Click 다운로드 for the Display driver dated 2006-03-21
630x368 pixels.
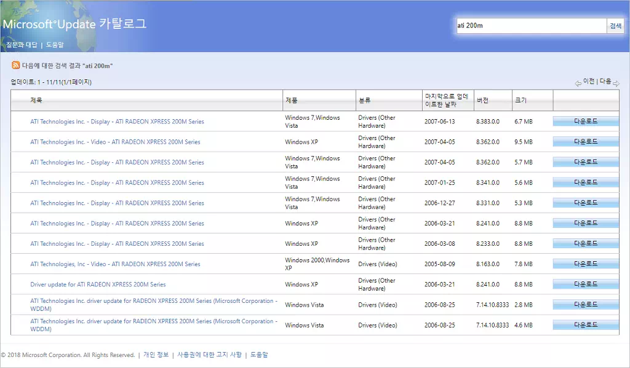coord(586,223)
